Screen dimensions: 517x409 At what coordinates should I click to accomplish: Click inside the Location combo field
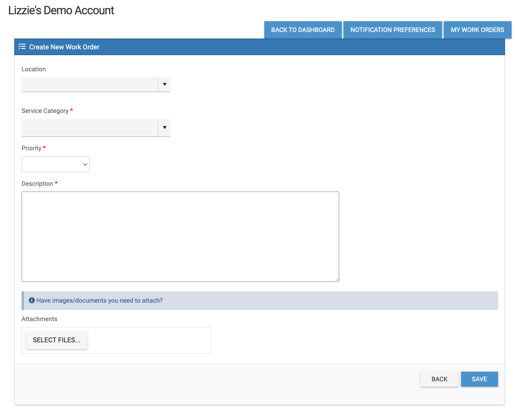point(90,84)
